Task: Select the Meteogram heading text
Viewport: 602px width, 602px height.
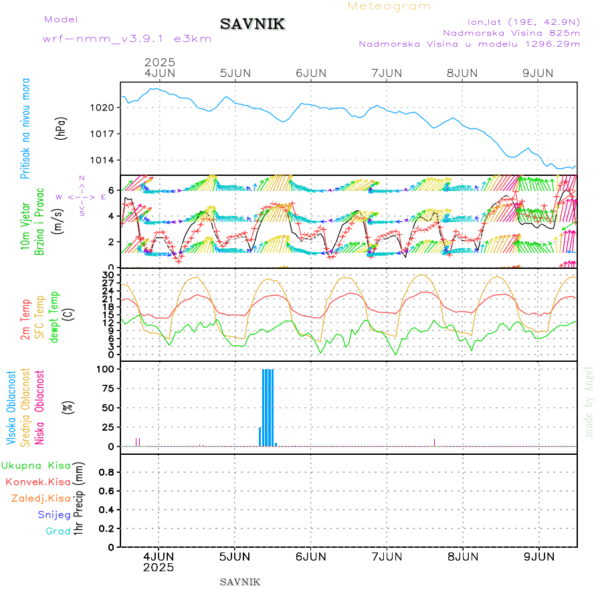Action: 389,6
